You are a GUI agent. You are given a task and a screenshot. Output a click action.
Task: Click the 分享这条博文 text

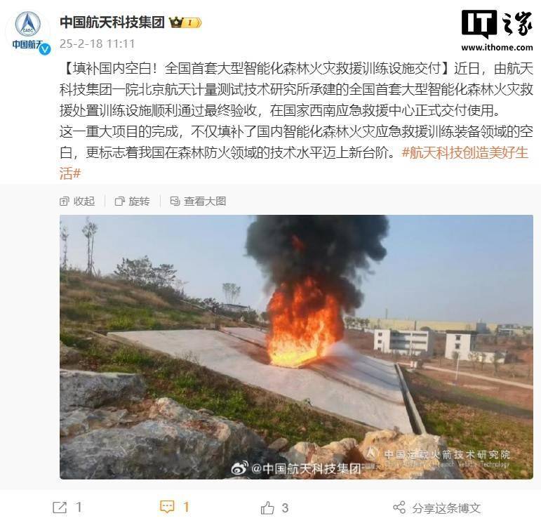coord(446,508)
